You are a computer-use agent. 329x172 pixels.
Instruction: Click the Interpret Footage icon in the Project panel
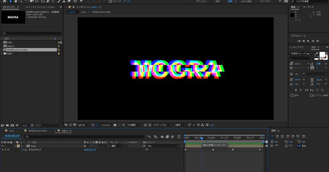tap(2, 125)
